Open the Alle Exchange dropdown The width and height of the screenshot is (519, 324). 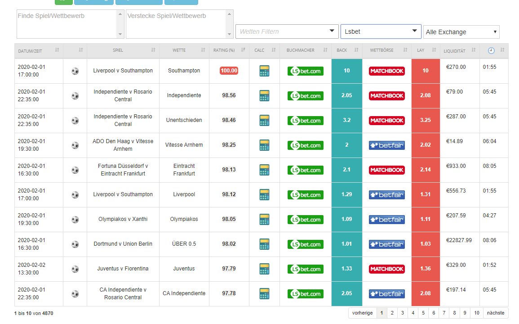pos(461,32)
